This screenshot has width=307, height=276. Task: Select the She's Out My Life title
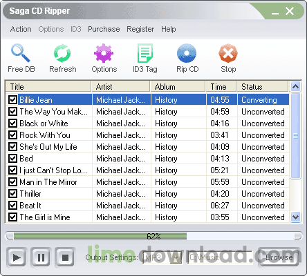tap(48, 147)
